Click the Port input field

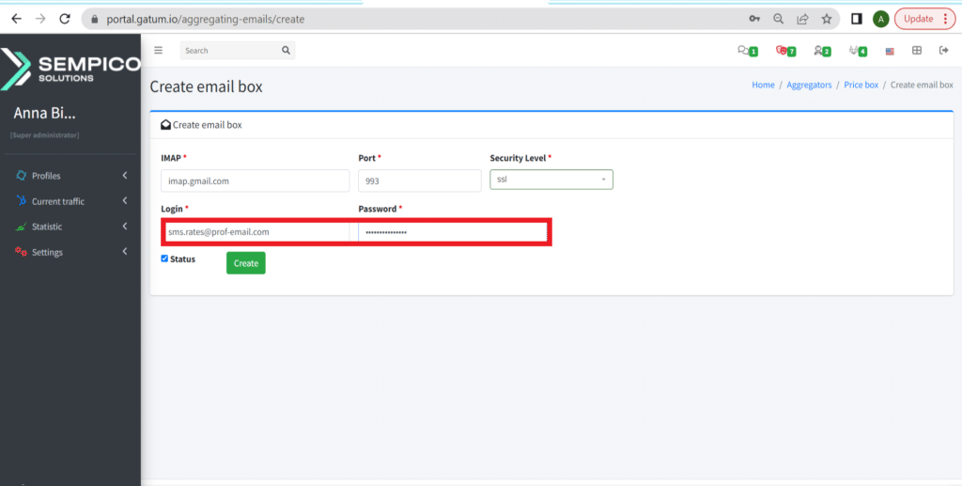420,181
